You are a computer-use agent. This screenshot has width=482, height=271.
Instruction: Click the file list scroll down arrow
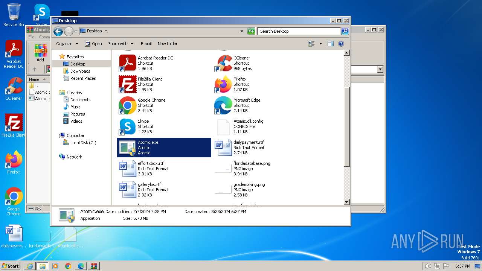coord(347,202)
